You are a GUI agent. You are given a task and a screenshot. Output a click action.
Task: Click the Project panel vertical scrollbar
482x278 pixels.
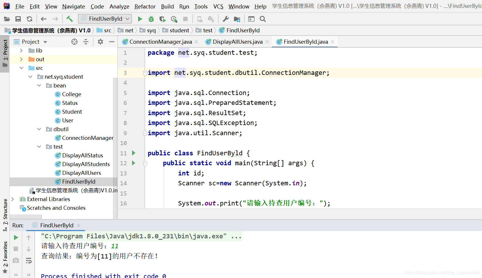point(115,148)
